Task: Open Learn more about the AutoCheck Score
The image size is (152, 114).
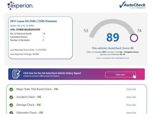Action: click(112, 58)
